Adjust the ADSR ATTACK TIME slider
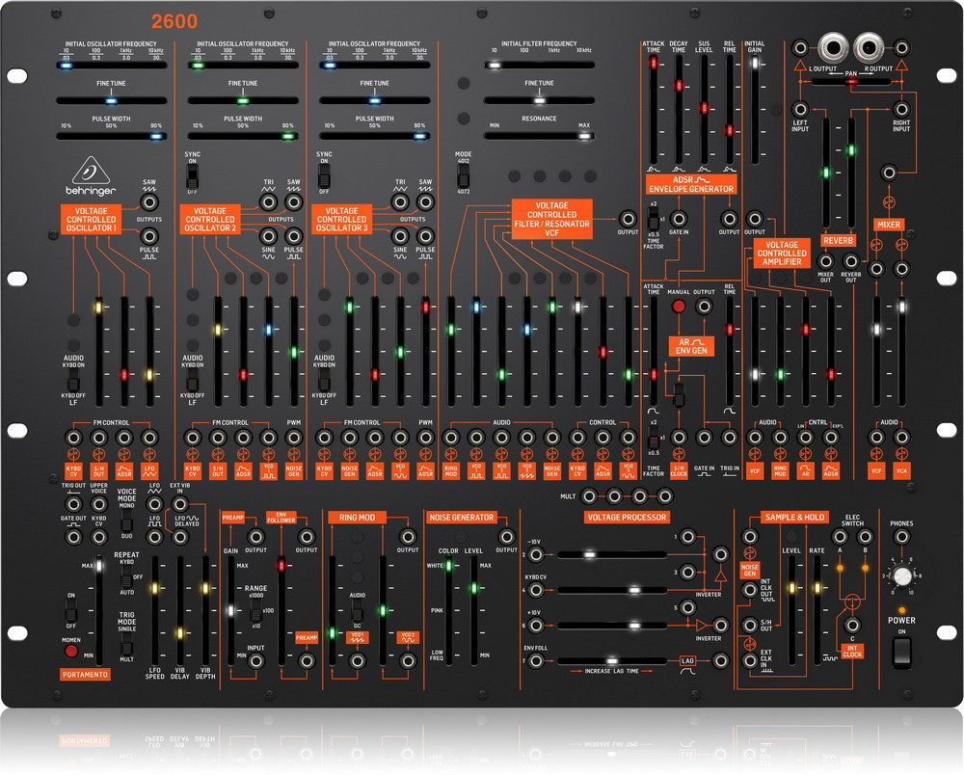Image resolution: width=964 pixels, height=775 pixels. coord(653,109)
